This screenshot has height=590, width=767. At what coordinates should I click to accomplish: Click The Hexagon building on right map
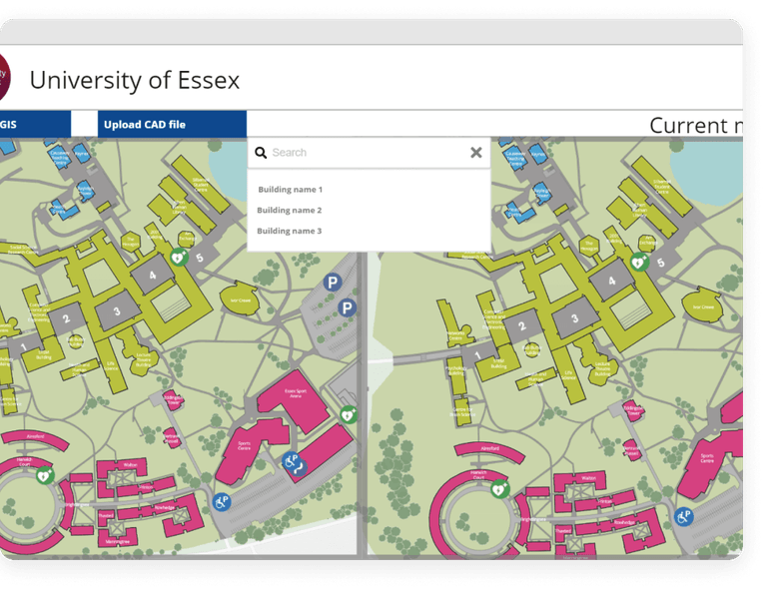click(x=589, y=246)
